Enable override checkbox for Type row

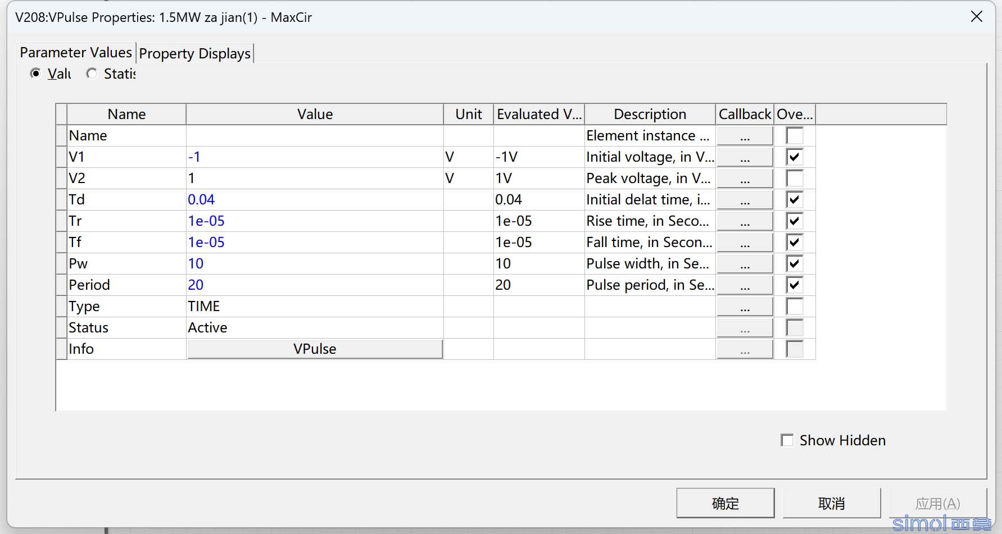[795, 307]
